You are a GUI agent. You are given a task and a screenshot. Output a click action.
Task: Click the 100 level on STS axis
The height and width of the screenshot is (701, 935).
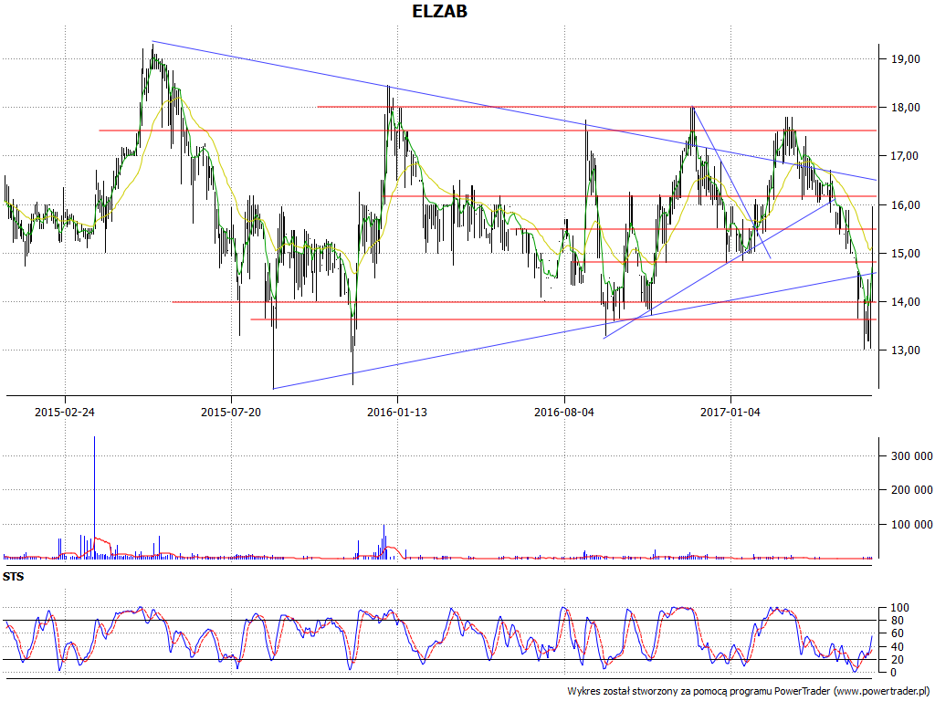coord(899,608)
